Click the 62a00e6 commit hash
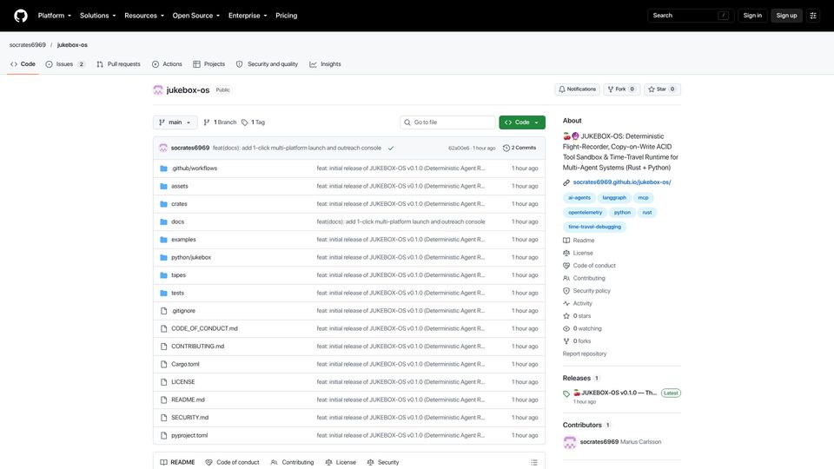 point(459,148)
